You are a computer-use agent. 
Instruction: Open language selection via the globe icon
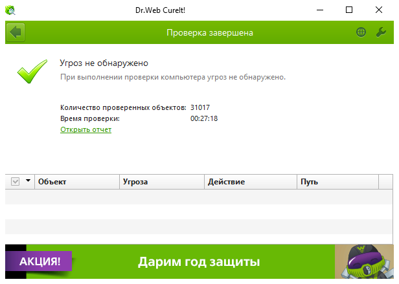tap(361, 32)
